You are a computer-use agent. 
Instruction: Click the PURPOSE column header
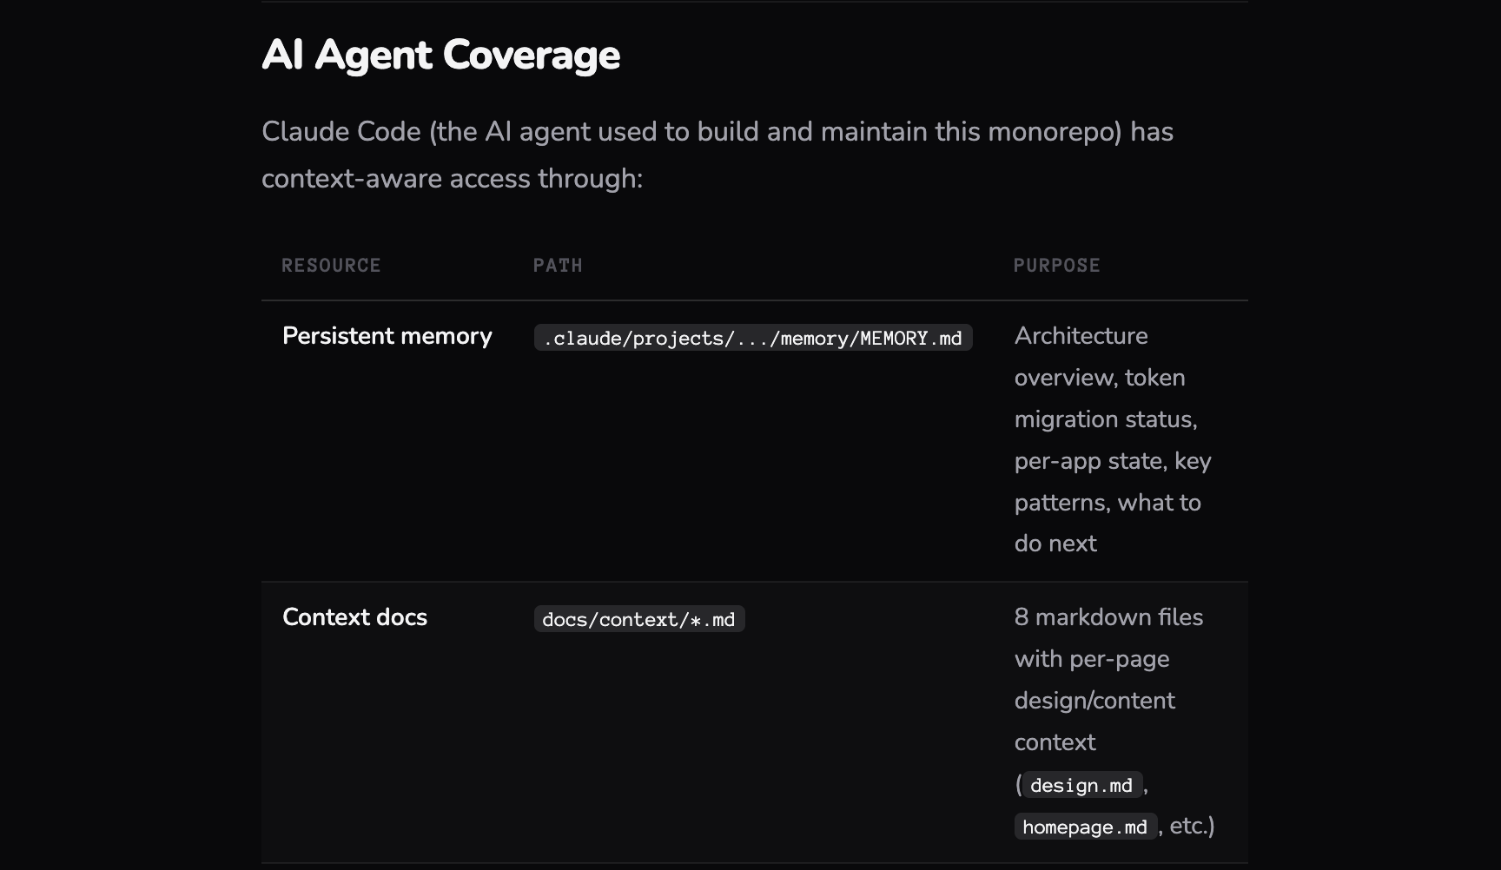click(x=1056, y=266)
